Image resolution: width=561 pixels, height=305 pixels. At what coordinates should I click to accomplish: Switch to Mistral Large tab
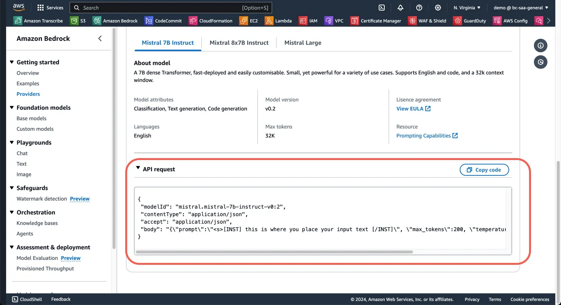303,43
